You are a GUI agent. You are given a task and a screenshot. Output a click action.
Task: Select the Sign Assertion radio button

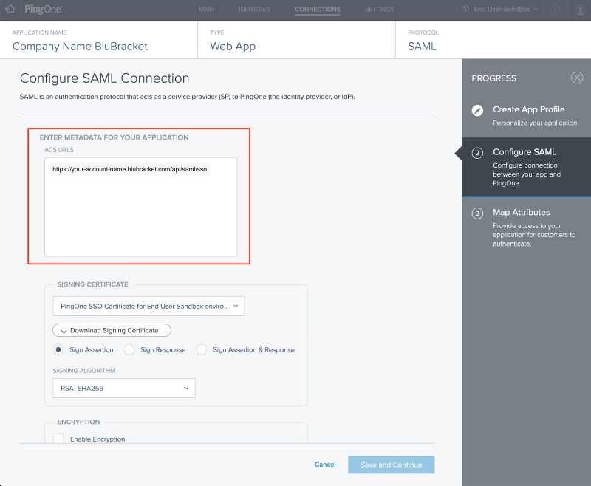point(58,349)
